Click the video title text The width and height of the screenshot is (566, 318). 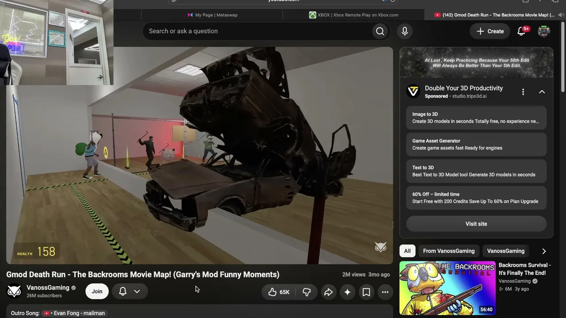coord(143,275)
